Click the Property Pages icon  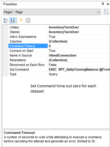28,20
